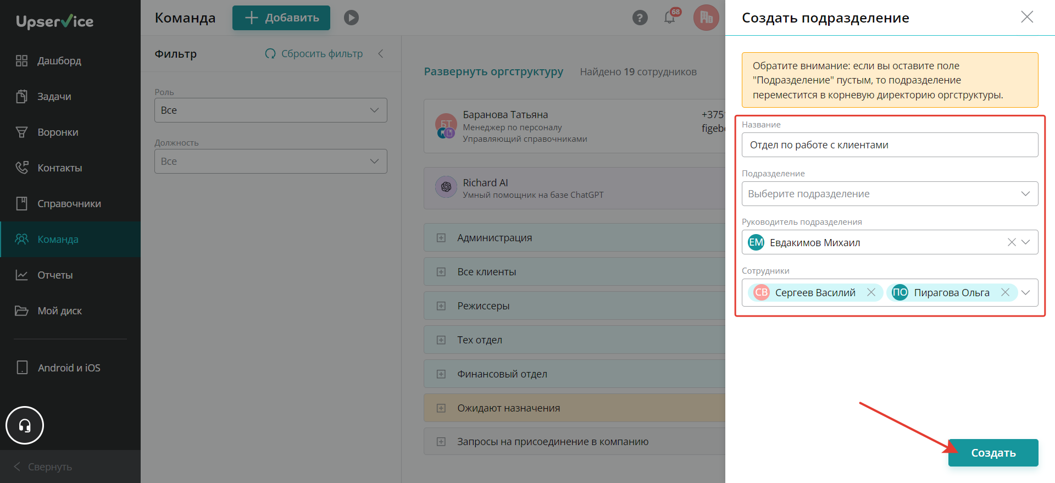Viewport: 1055px width, 483px height.
Task: Click Евдакимов Михаил avatar badge
Action: click(x=756, y=242)
